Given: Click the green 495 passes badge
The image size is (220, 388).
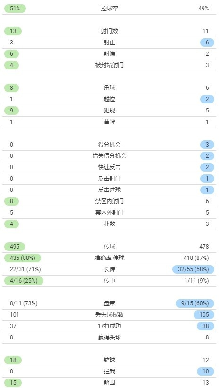Looking at the screenshot, I should 15,247.
